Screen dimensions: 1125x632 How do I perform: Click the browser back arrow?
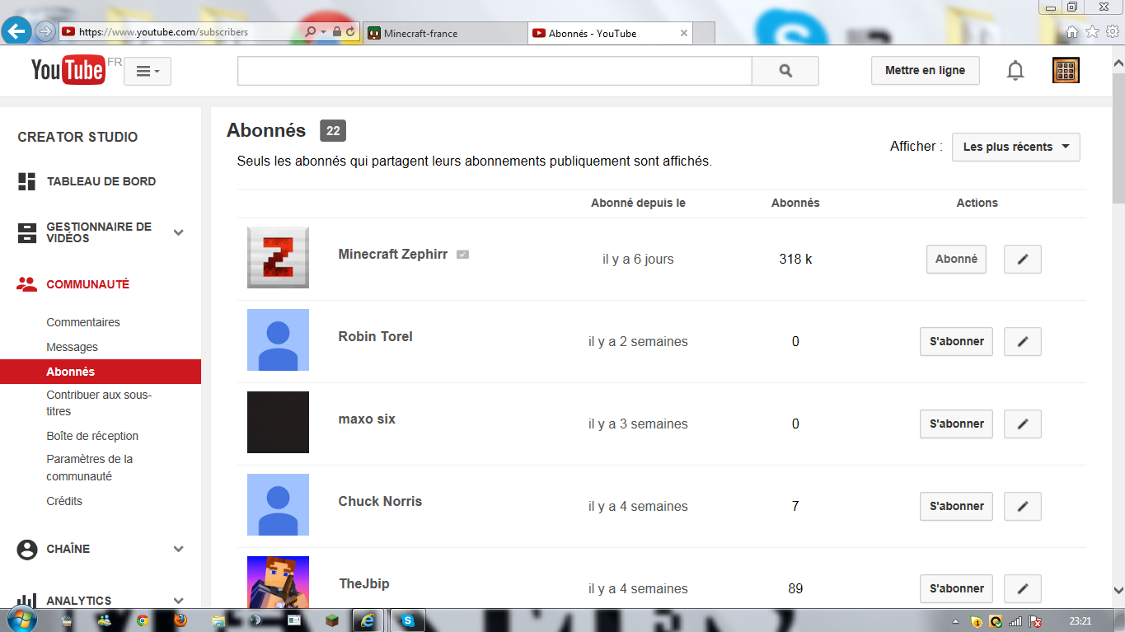click(16, 32)
